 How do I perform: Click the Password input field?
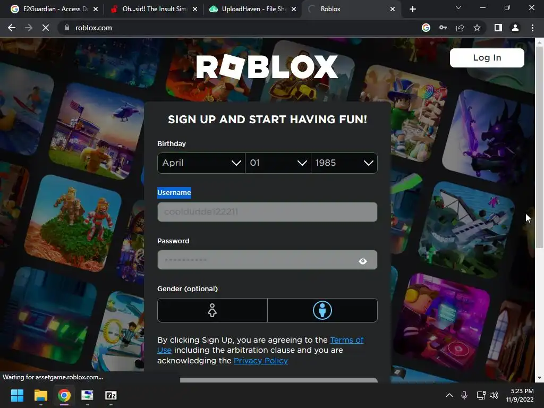point(267,260)
